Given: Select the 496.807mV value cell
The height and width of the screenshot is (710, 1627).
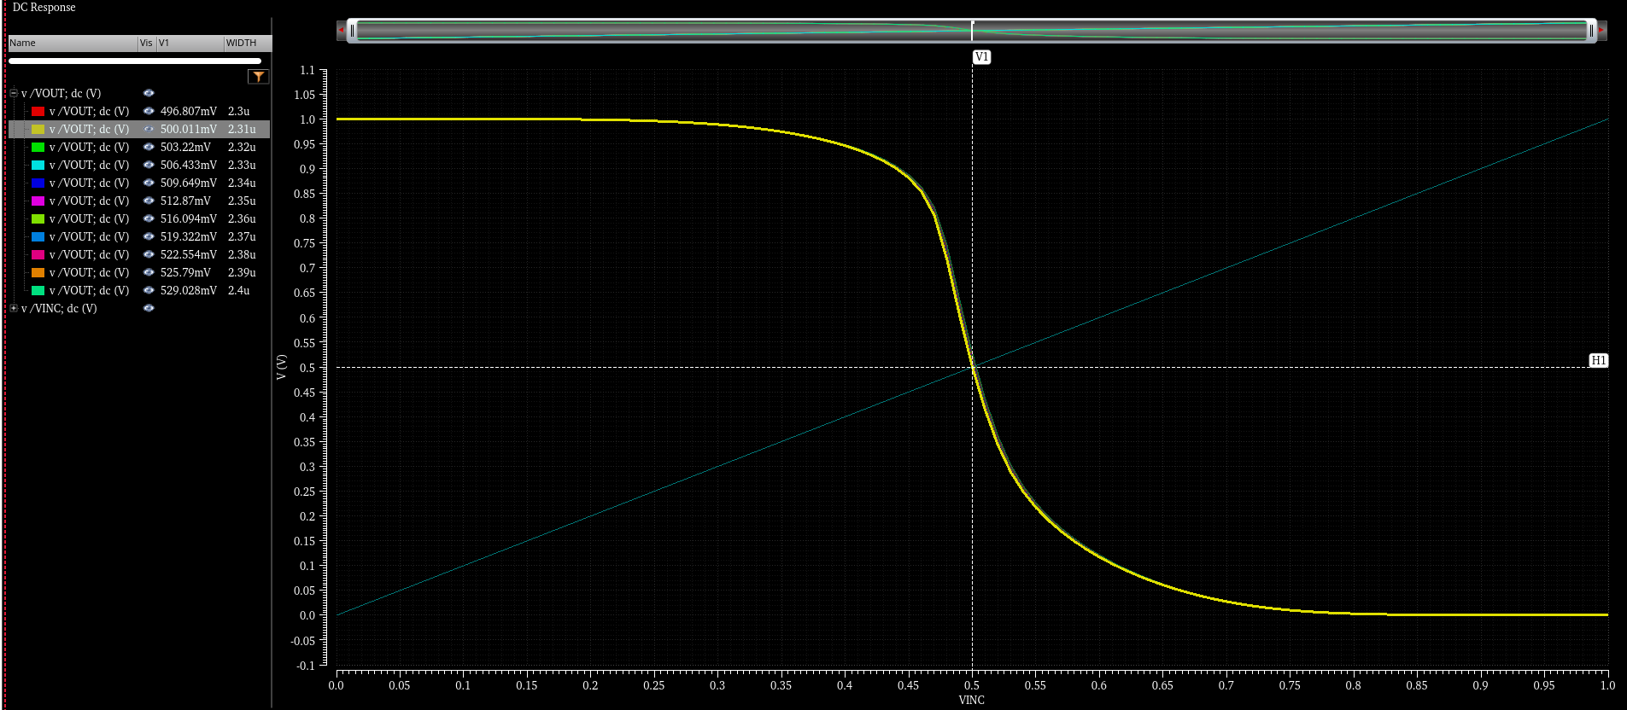Looking at the screenshot, I should [x=189, y=111].
